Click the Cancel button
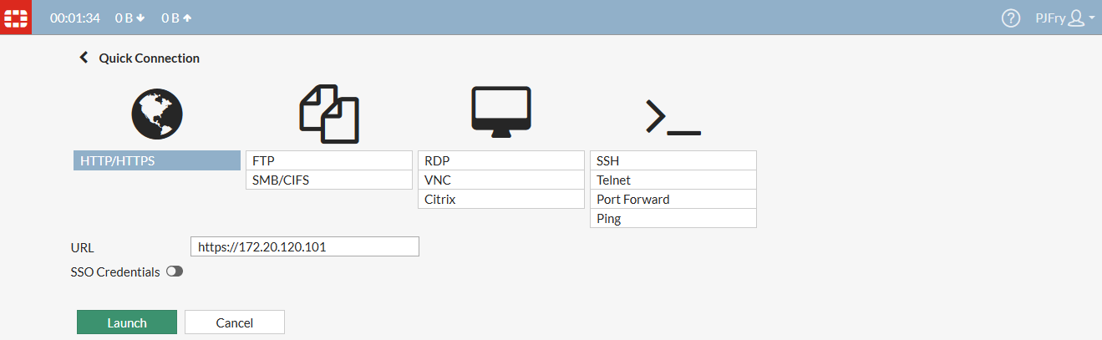 [x=235, y=322]
